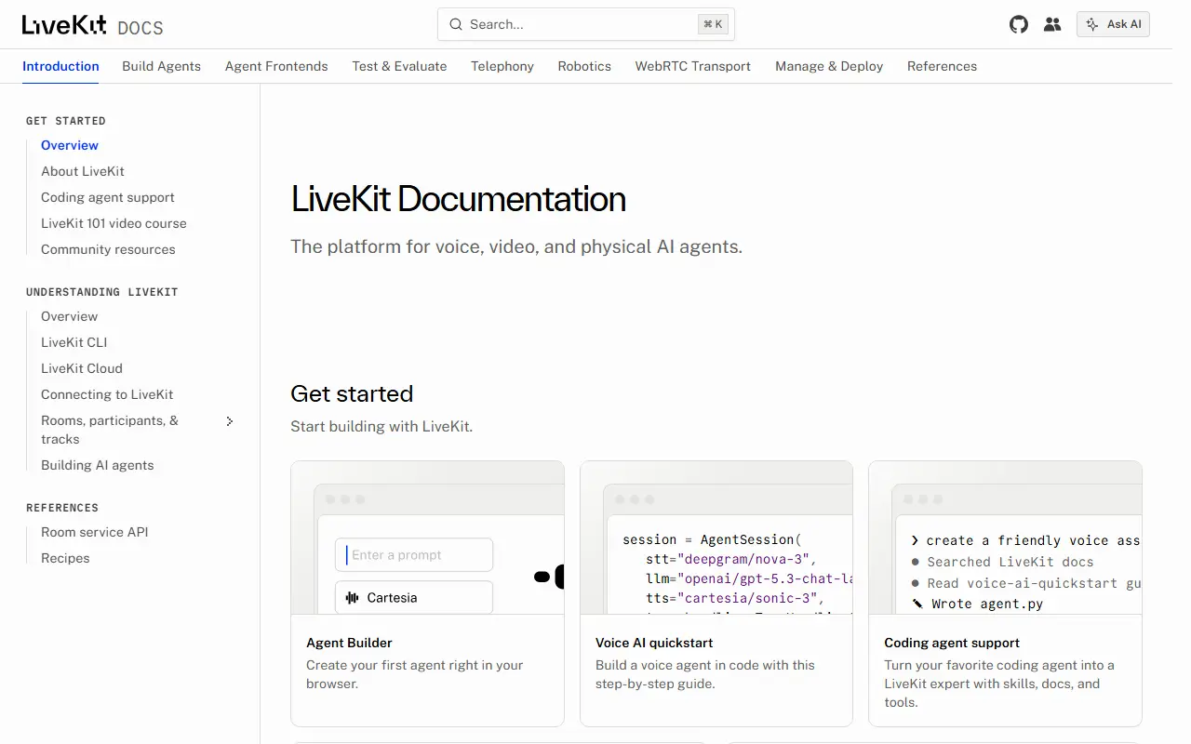Open the Manage & Deploy tab
This screenshot has height=744, width=1191.
829,66
